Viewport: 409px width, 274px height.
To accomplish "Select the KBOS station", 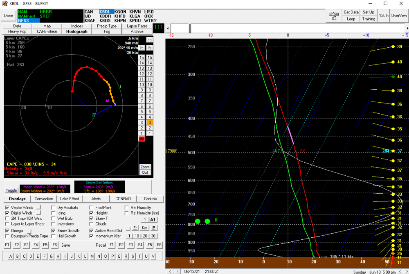I will (105, 20).
